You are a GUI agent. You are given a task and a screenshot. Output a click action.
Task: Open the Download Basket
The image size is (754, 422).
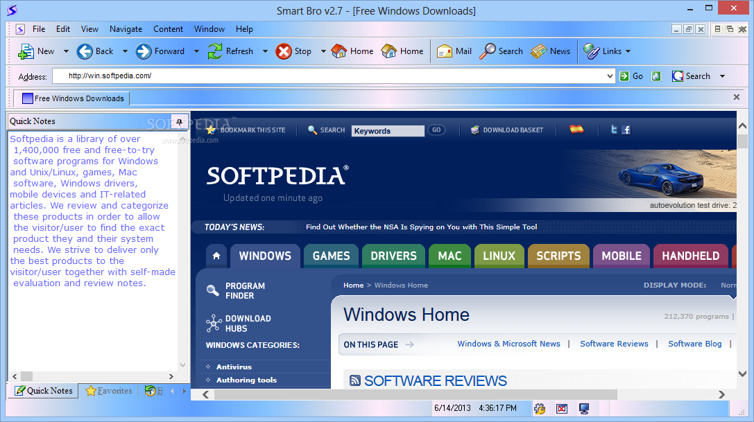(507, 130)
